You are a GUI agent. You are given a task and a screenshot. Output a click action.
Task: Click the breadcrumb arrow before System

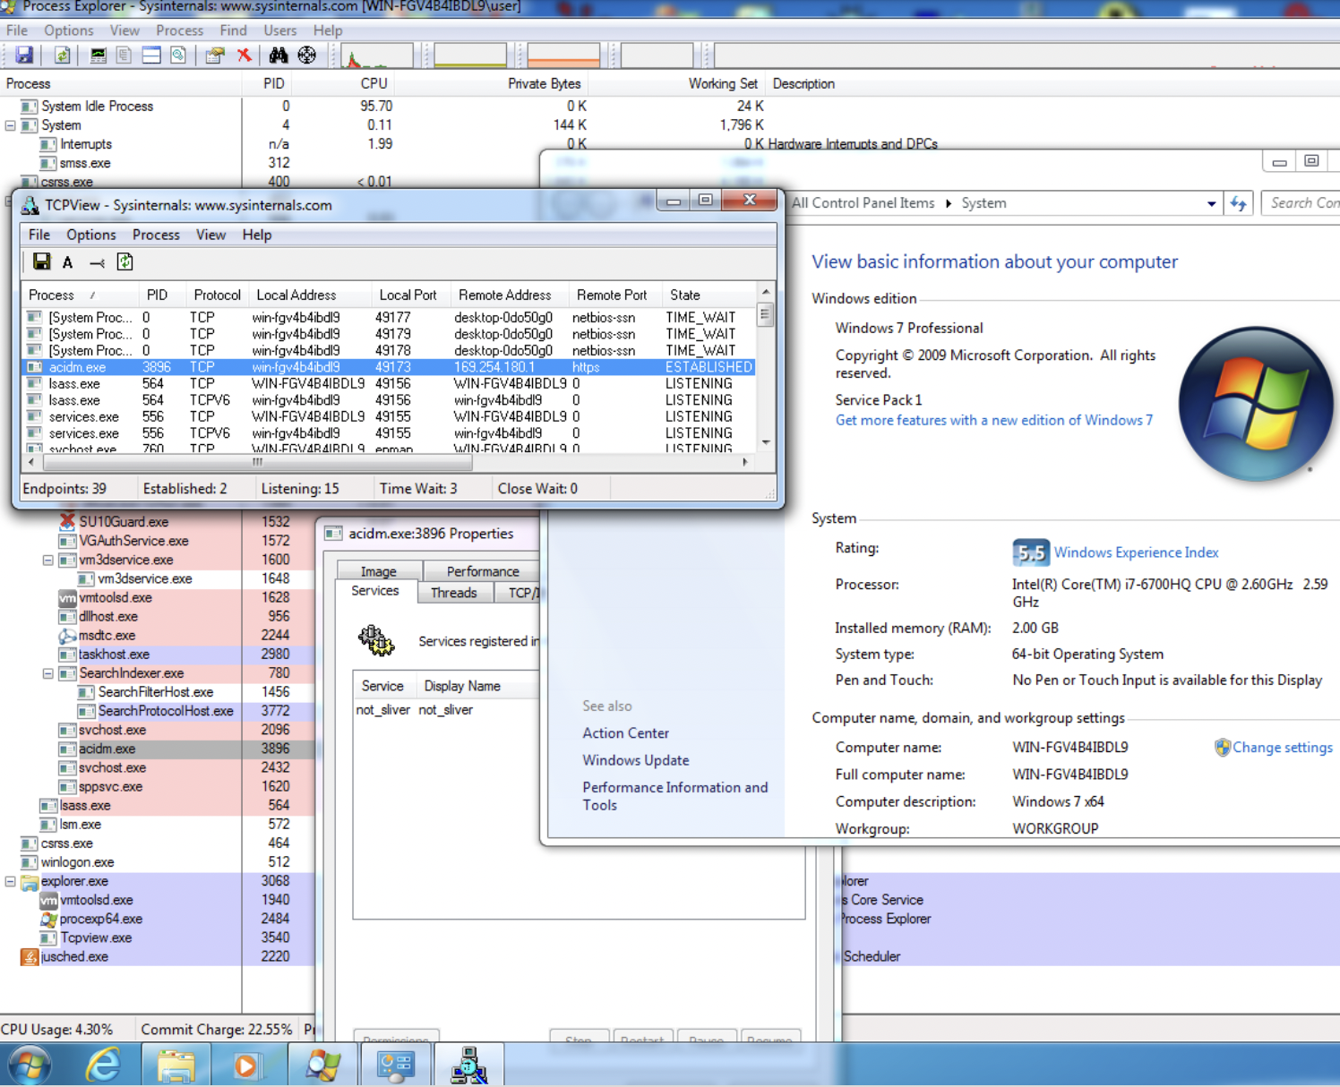949,203
